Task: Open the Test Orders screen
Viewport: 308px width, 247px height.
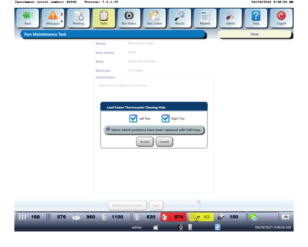Action: 155,18
